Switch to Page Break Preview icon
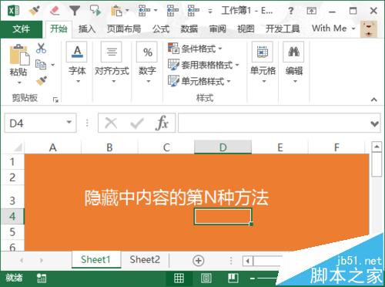385x287 pixels. click(x=233, y=278)
